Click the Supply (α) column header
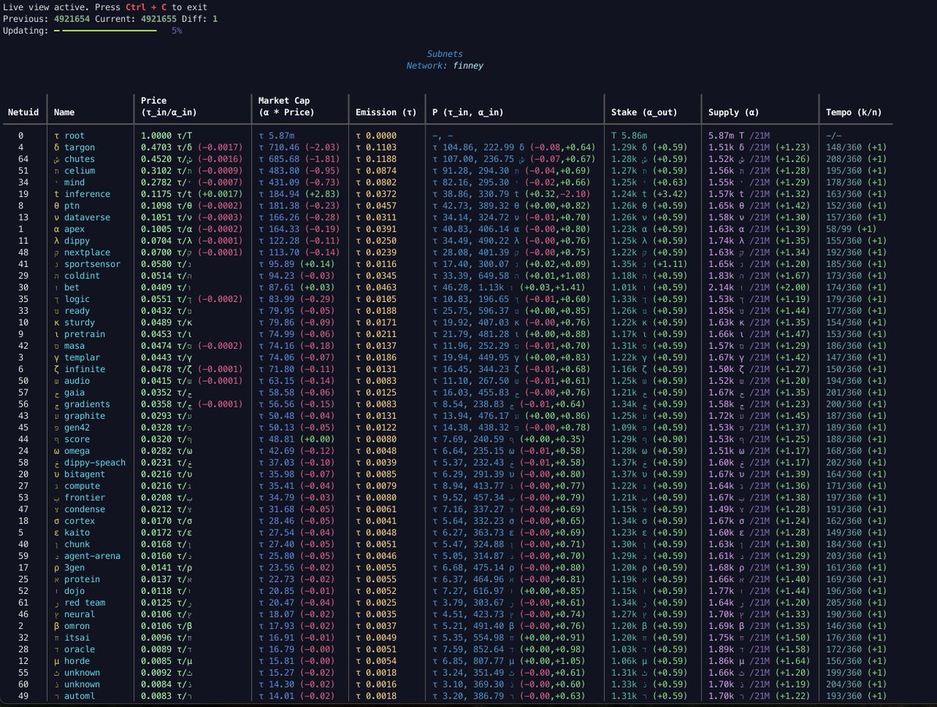The width and height of the screenshot is (937, 707). coord(736,112)
